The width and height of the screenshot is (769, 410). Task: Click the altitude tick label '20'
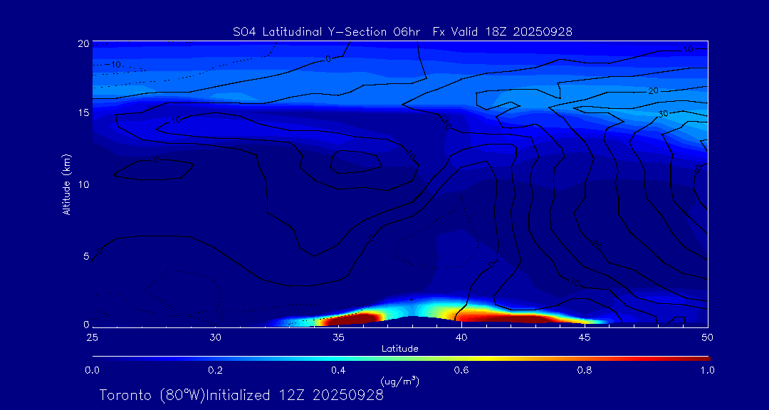[84, 43]
